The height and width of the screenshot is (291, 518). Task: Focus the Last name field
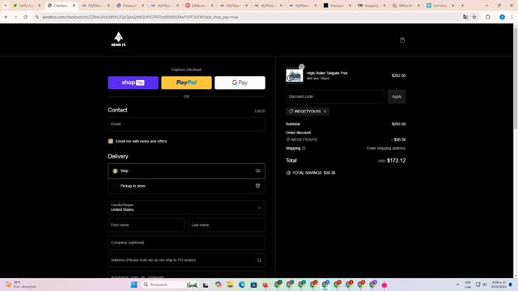pos(227,225)
